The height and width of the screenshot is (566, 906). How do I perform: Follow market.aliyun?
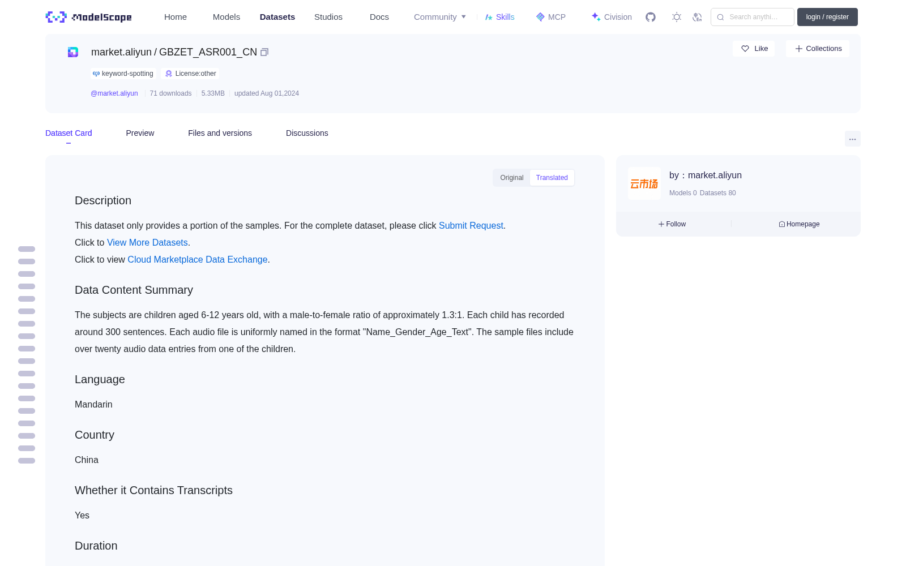[672, 224]
